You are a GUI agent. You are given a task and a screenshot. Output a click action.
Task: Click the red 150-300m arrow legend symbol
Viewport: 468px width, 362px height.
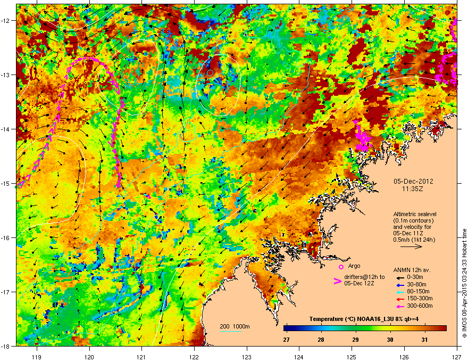(400, 299)
